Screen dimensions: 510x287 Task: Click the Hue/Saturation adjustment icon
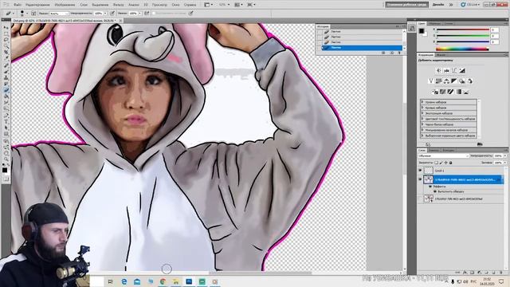439,81
